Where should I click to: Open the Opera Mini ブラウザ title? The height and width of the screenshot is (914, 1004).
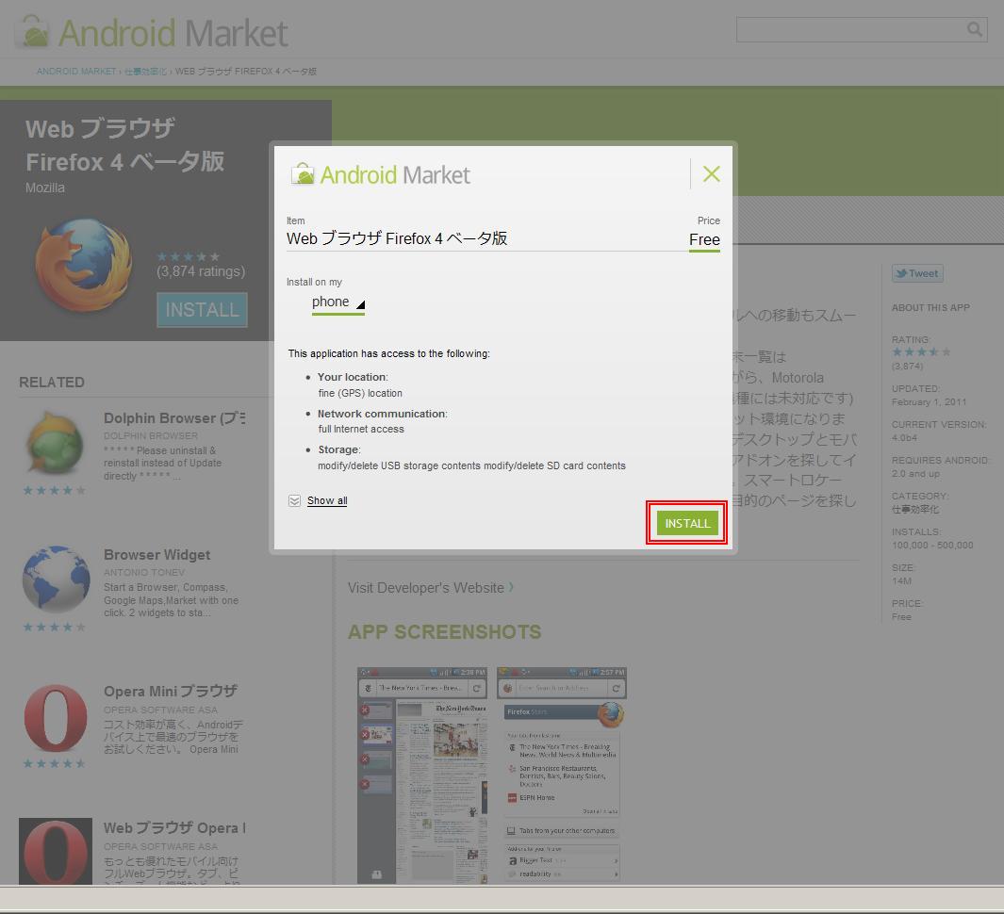(x=171, y=692)
